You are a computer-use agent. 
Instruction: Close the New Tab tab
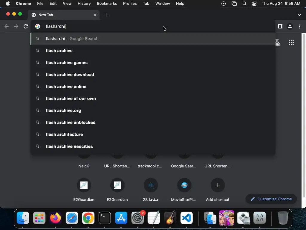tap(95, 15)
